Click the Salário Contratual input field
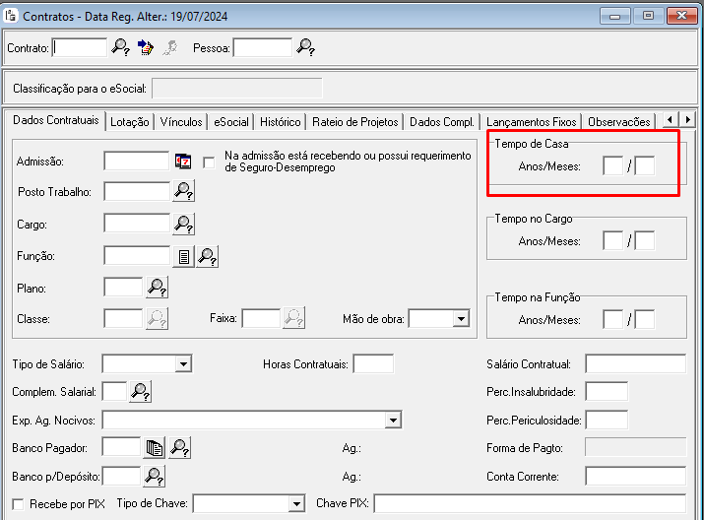704x520 pixels. click(x=635, y=364)
